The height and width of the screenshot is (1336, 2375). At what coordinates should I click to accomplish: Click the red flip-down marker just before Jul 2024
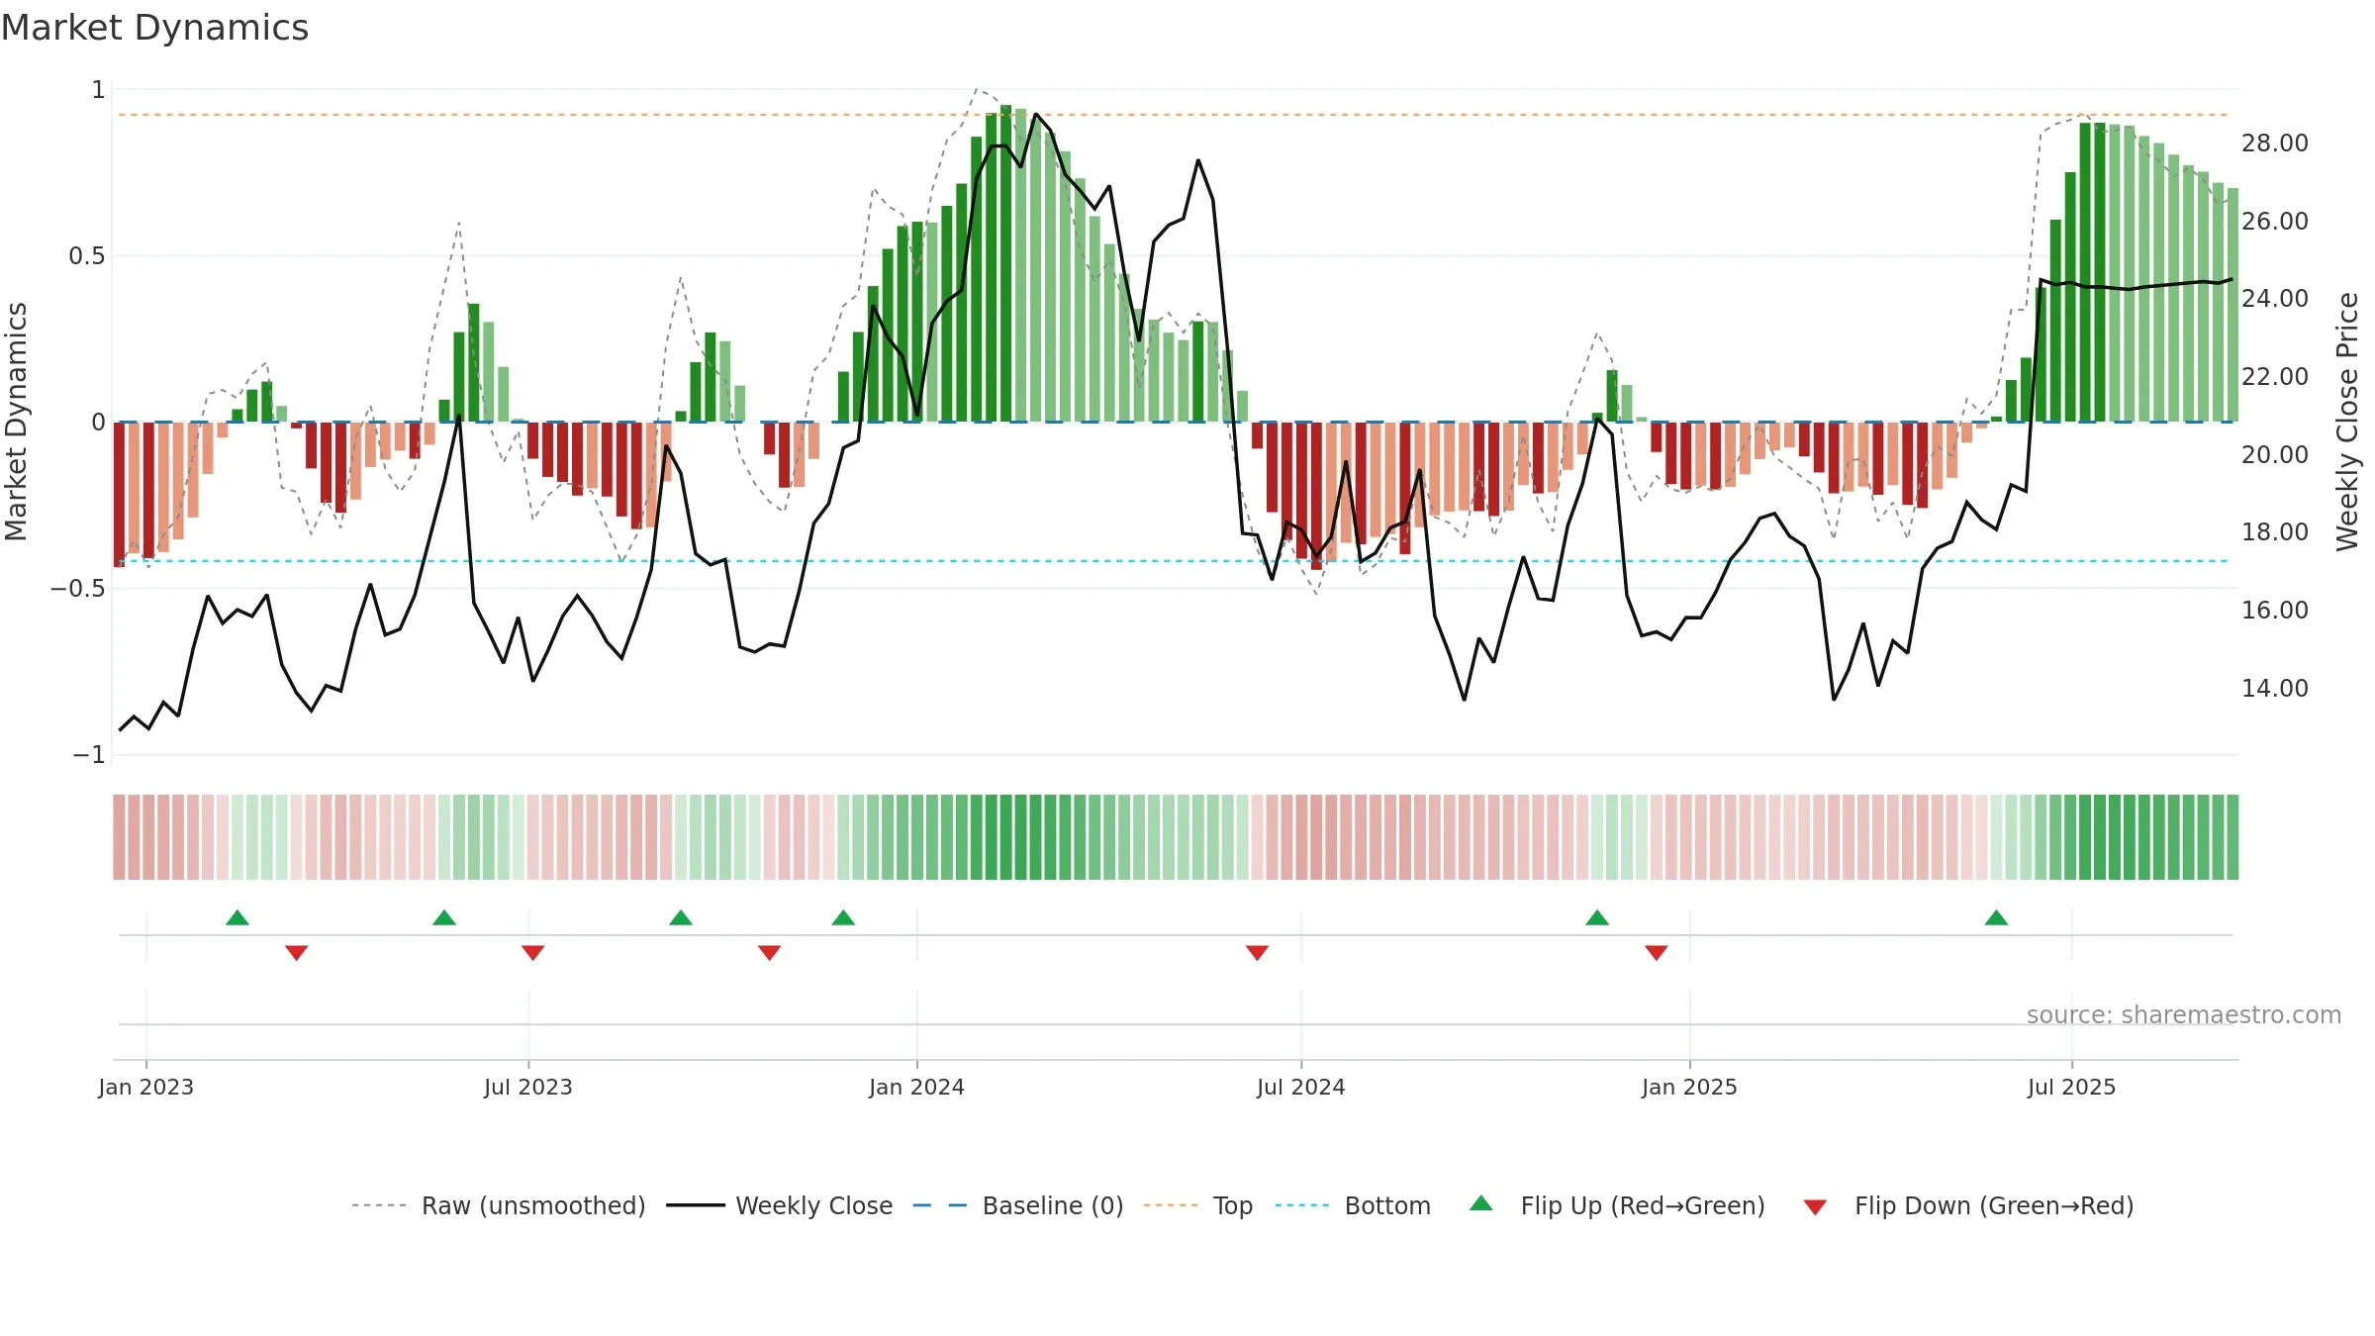tap(1258, 952)
